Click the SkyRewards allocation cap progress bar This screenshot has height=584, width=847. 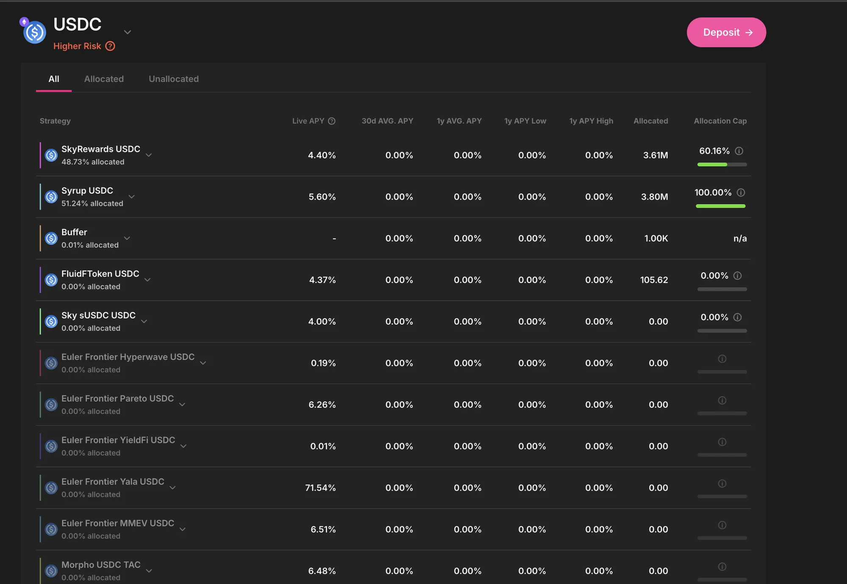coord(722,164)
